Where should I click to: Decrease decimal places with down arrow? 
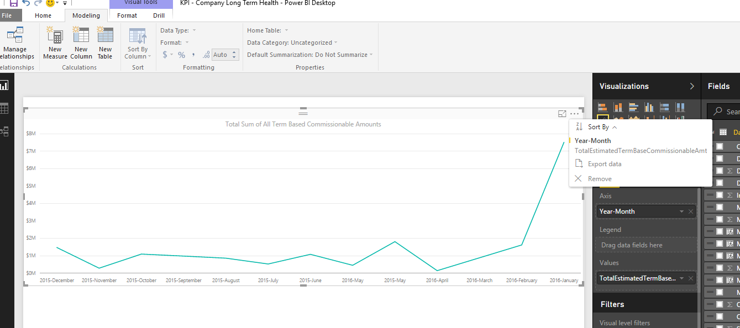[234, 57]
